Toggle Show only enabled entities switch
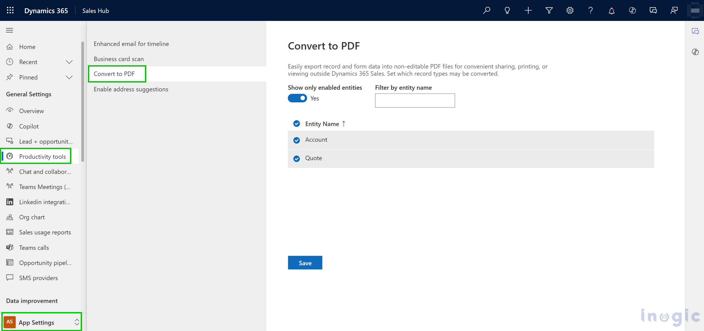 297,98
